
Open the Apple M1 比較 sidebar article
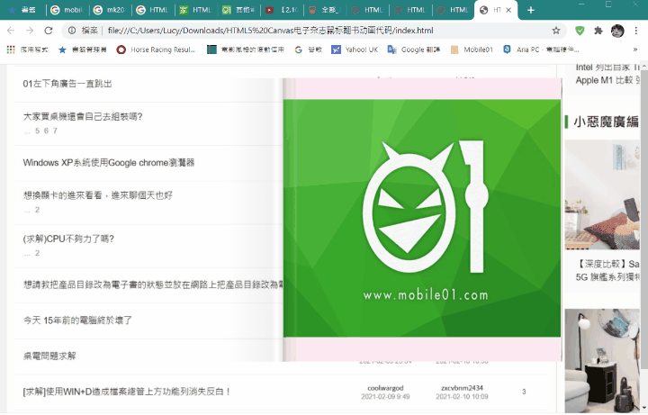point(607,80)
